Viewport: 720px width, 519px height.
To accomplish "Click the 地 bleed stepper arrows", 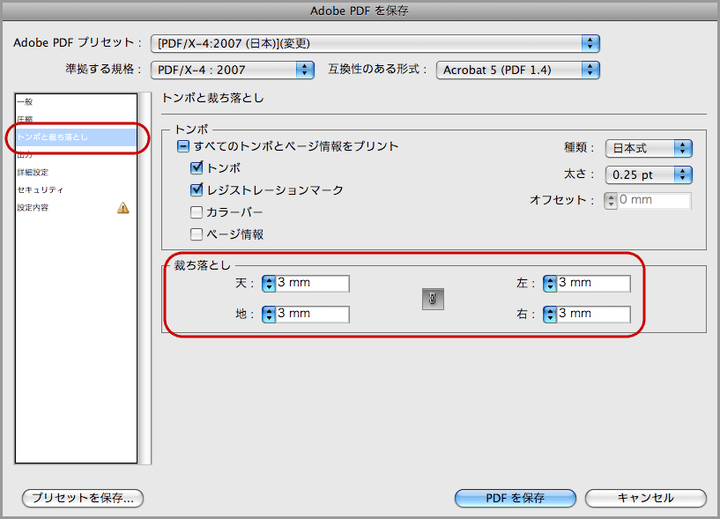I will pyautogui.click(x=269, y=315).
